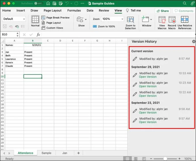Click the Name Box stepper arrows

pos(18,34)
